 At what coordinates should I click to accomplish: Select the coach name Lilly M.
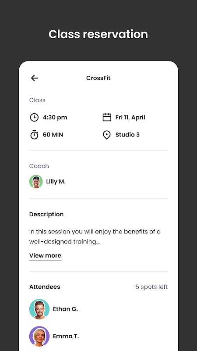pyautogui.click(x=56, y=182)
